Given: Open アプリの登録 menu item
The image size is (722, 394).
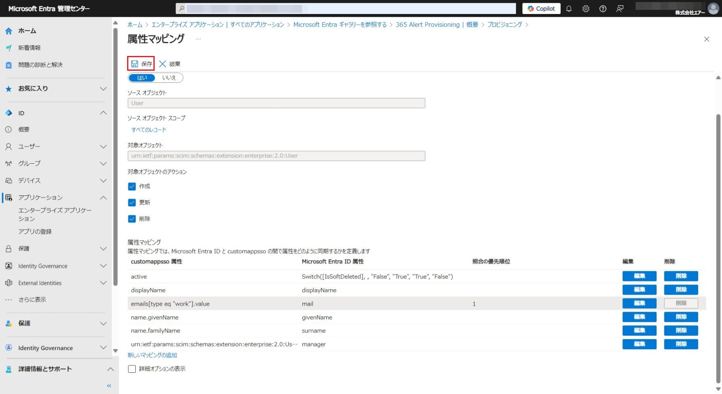Looking at the screenshot, I should (x=35, y=232).
